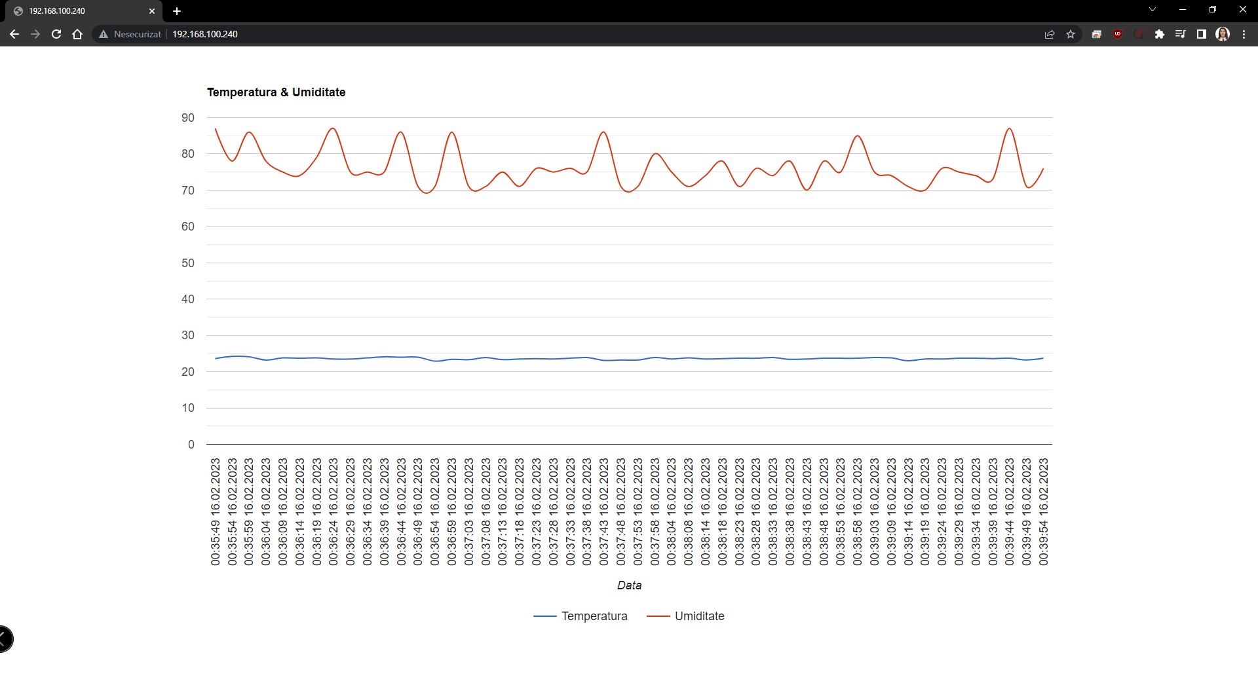Open the uBlock Origin extension
The height and width of the screenshot is (681, 1258).
[1118, 34]
